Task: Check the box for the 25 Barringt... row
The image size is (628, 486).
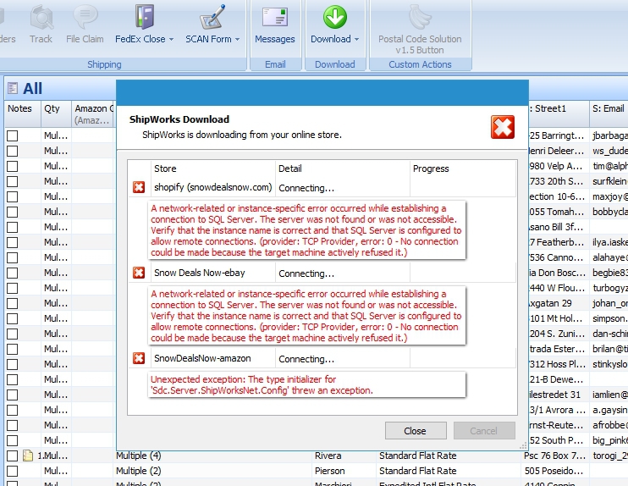Action: point(13,135)
